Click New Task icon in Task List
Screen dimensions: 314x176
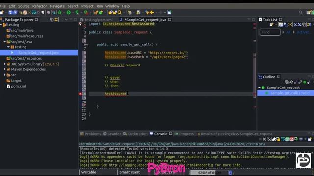click(271, 25)
